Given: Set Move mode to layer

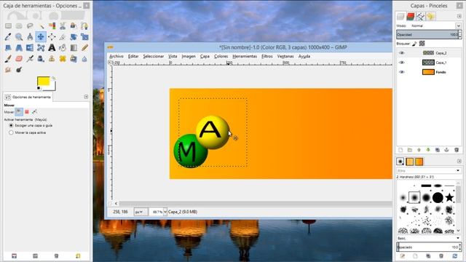Looking at the screenshot, I should coord(19,111).
